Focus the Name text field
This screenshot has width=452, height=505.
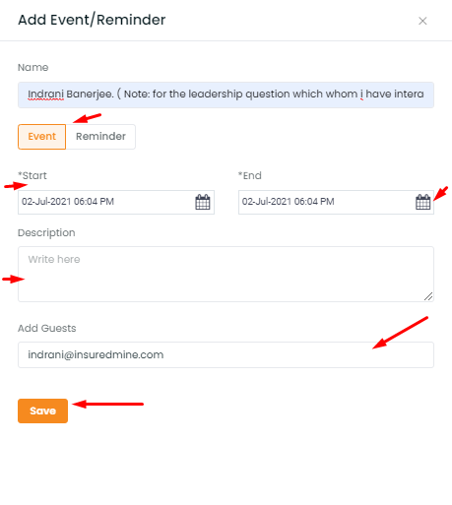point(226,95)
